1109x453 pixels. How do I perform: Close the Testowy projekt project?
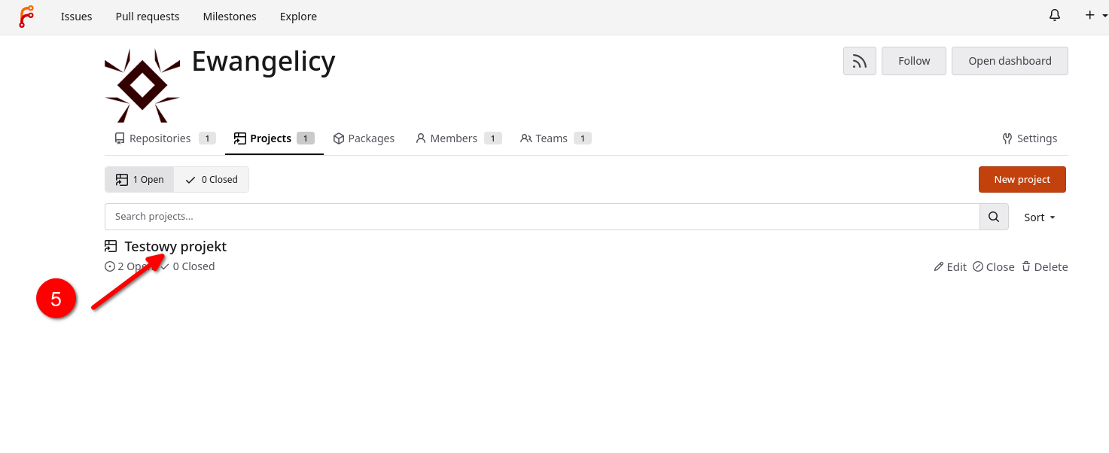993,267
